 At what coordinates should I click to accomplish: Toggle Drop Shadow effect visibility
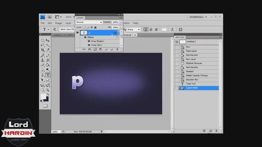pyautogui.click(x=89, y=41)
